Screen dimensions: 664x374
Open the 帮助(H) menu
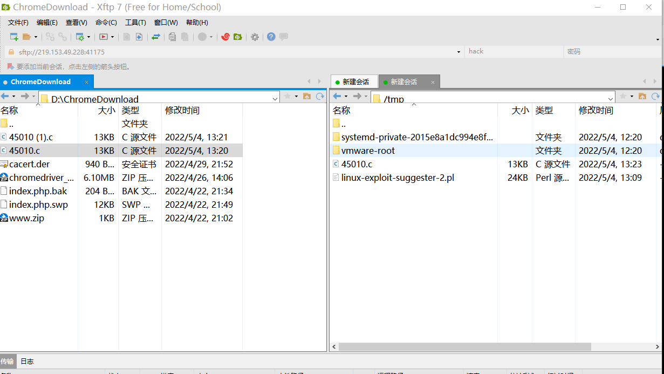[197, 23]
